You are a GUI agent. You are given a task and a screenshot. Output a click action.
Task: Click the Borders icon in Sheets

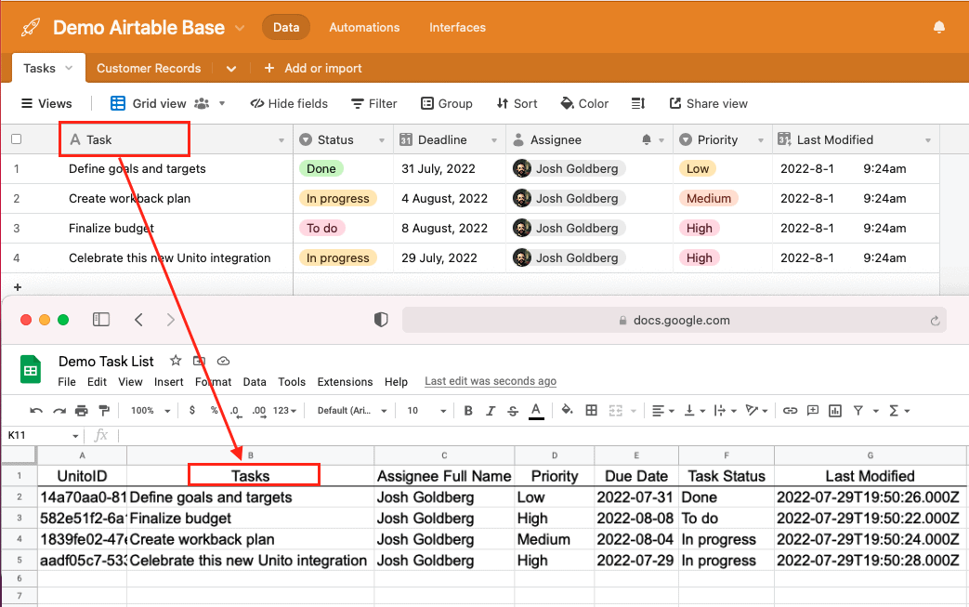tap(592, 411)
